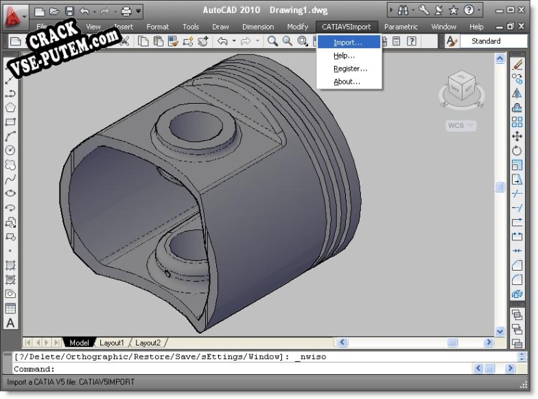This screenshot has height=399, width=538.
Task: Select the Region tool
Action: pyautogui.click(x=10, y=294)
